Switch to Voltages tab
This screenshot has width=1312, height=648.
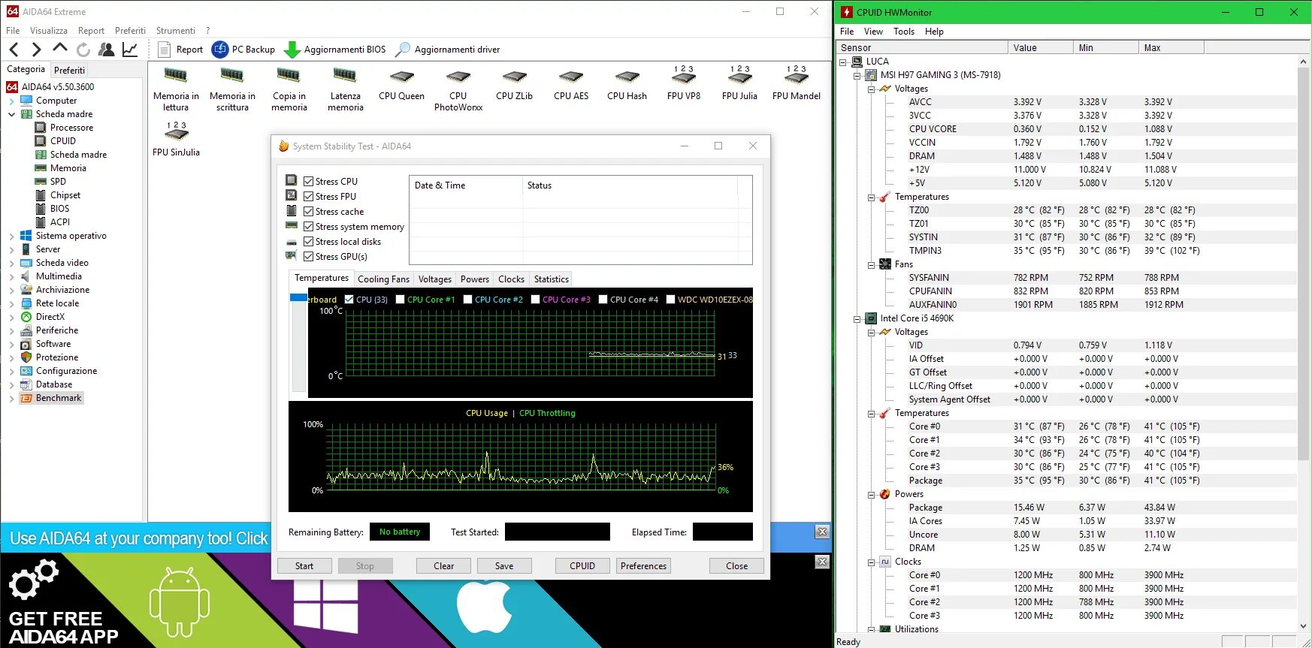click(x=435, y=279)
